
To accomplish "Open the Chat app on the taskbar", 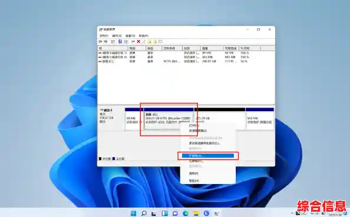I will (175, 213).
